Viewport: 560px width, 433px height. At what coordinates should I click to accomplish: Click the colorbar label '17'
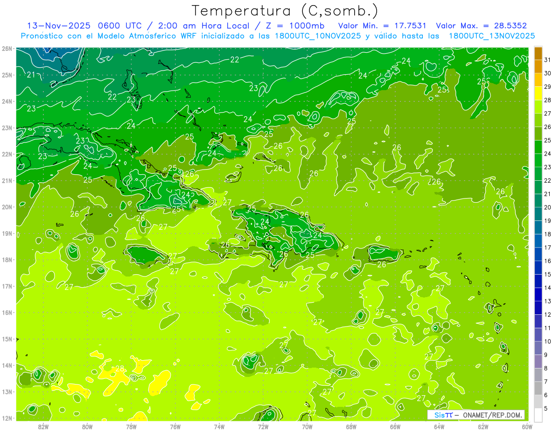point(548,248)
